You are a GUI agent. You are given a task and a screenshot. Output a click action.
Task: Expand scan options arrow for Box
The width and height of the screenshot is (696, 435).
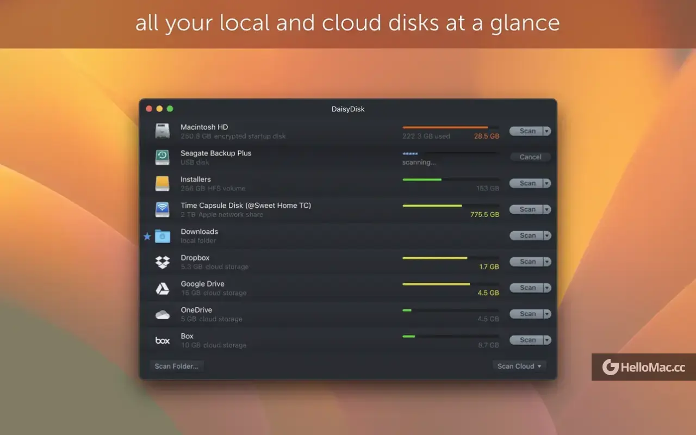[x=547, y=340]
